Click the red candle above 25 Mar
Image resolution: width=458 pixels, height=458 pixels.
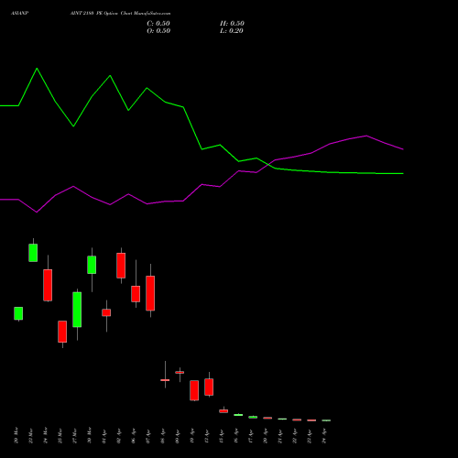point(62,332)
